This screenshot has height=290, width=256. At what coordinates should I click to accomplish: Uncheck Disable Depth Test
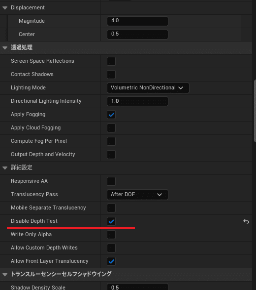pyautogui.click(x=111, y=221)
